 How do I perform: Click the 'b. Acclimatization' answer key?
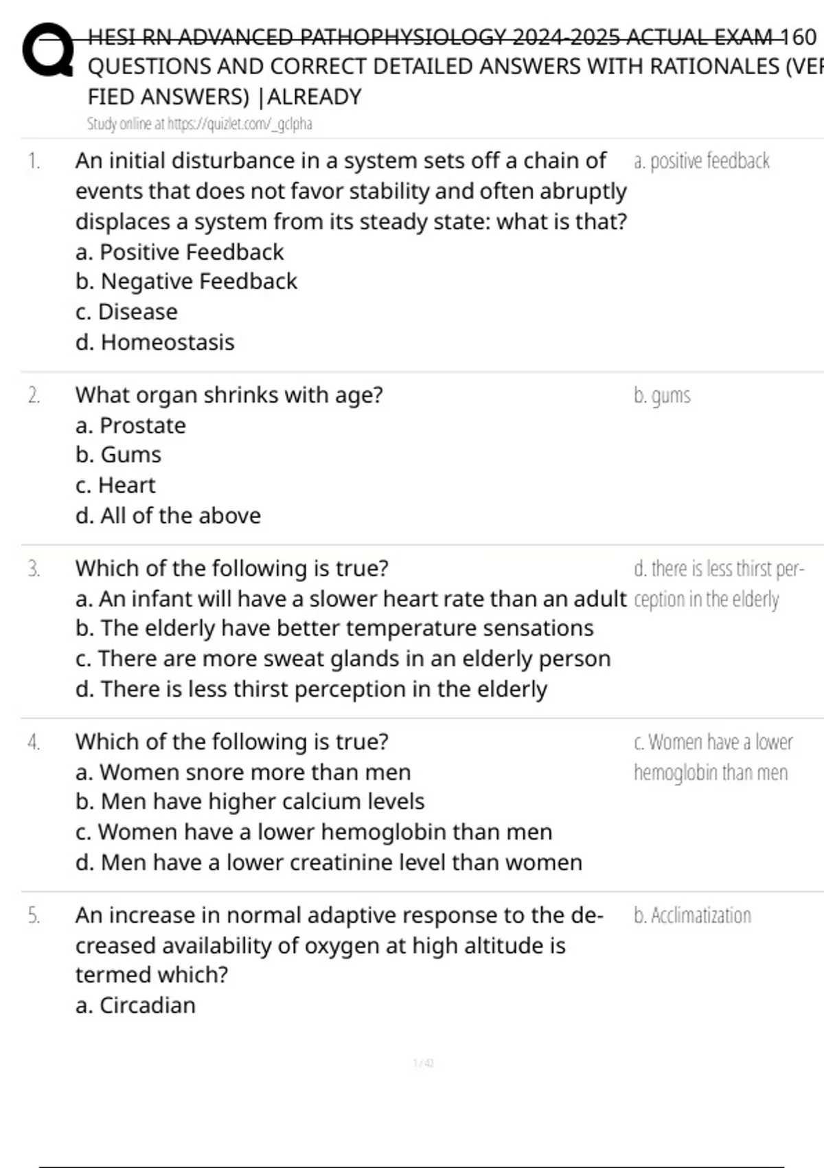(x=692, y=916)
